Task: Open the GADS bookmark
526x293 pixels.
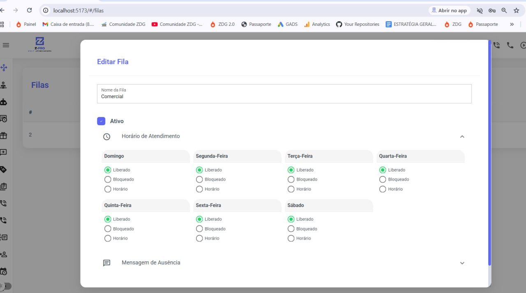Action: (287, 24)
